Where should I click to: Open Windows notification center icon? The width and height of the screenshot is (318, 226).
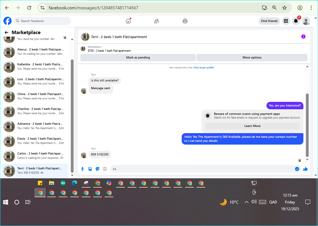(308, 202)
